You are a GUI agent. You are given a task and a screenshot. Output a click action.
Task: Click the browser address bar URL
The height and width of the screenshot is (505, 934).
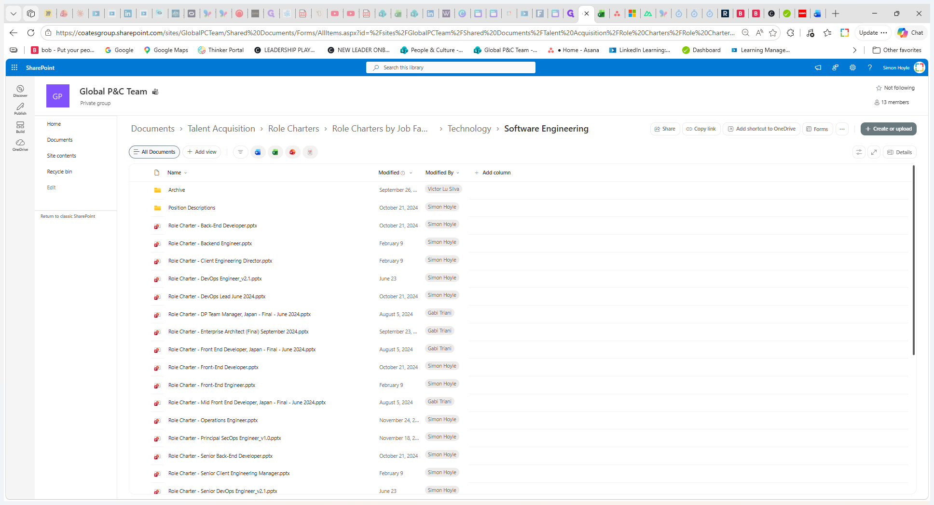pyautogui.click(x=395, y=33)
